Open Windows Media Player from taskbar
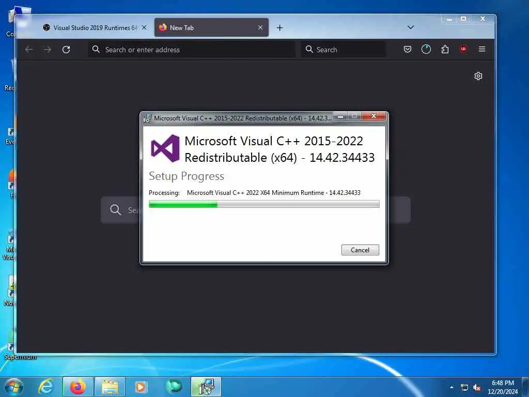 point(141,387)
